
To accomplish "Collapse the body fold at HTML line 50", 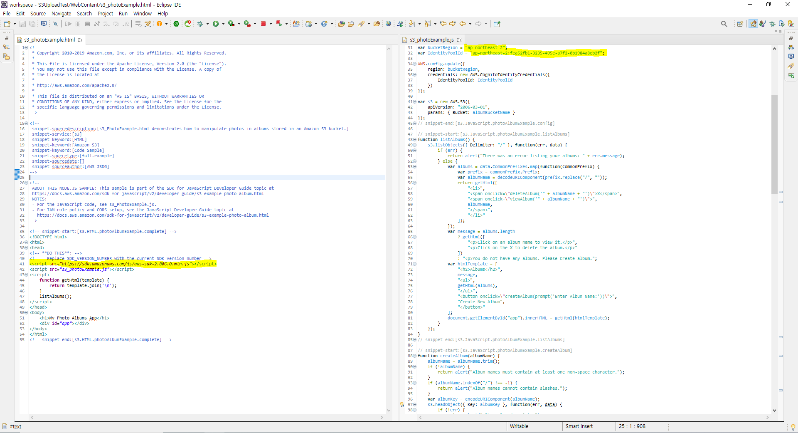I will click(27, 312).
